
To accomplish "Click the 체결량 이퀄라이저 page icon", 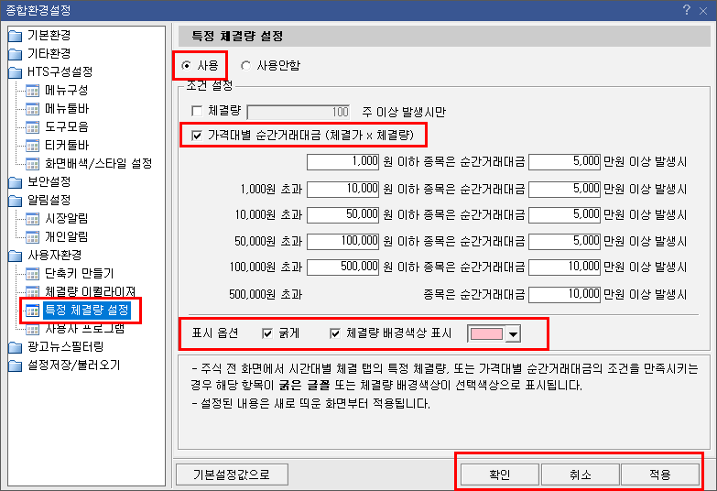I will coord(32,291).
